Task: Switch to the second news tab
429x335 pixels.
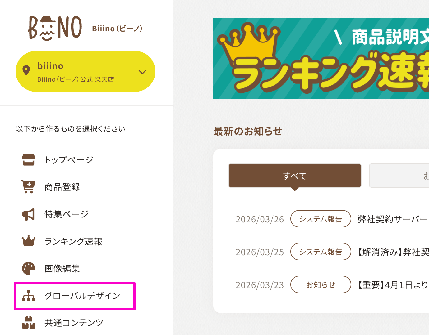Action: click(x=399, y=176)
